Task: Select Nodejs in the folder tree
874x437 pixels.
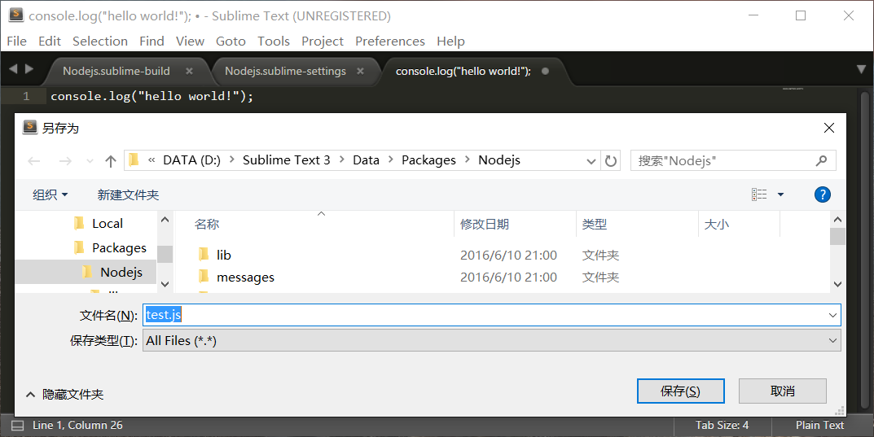Action: click(112, 273)
